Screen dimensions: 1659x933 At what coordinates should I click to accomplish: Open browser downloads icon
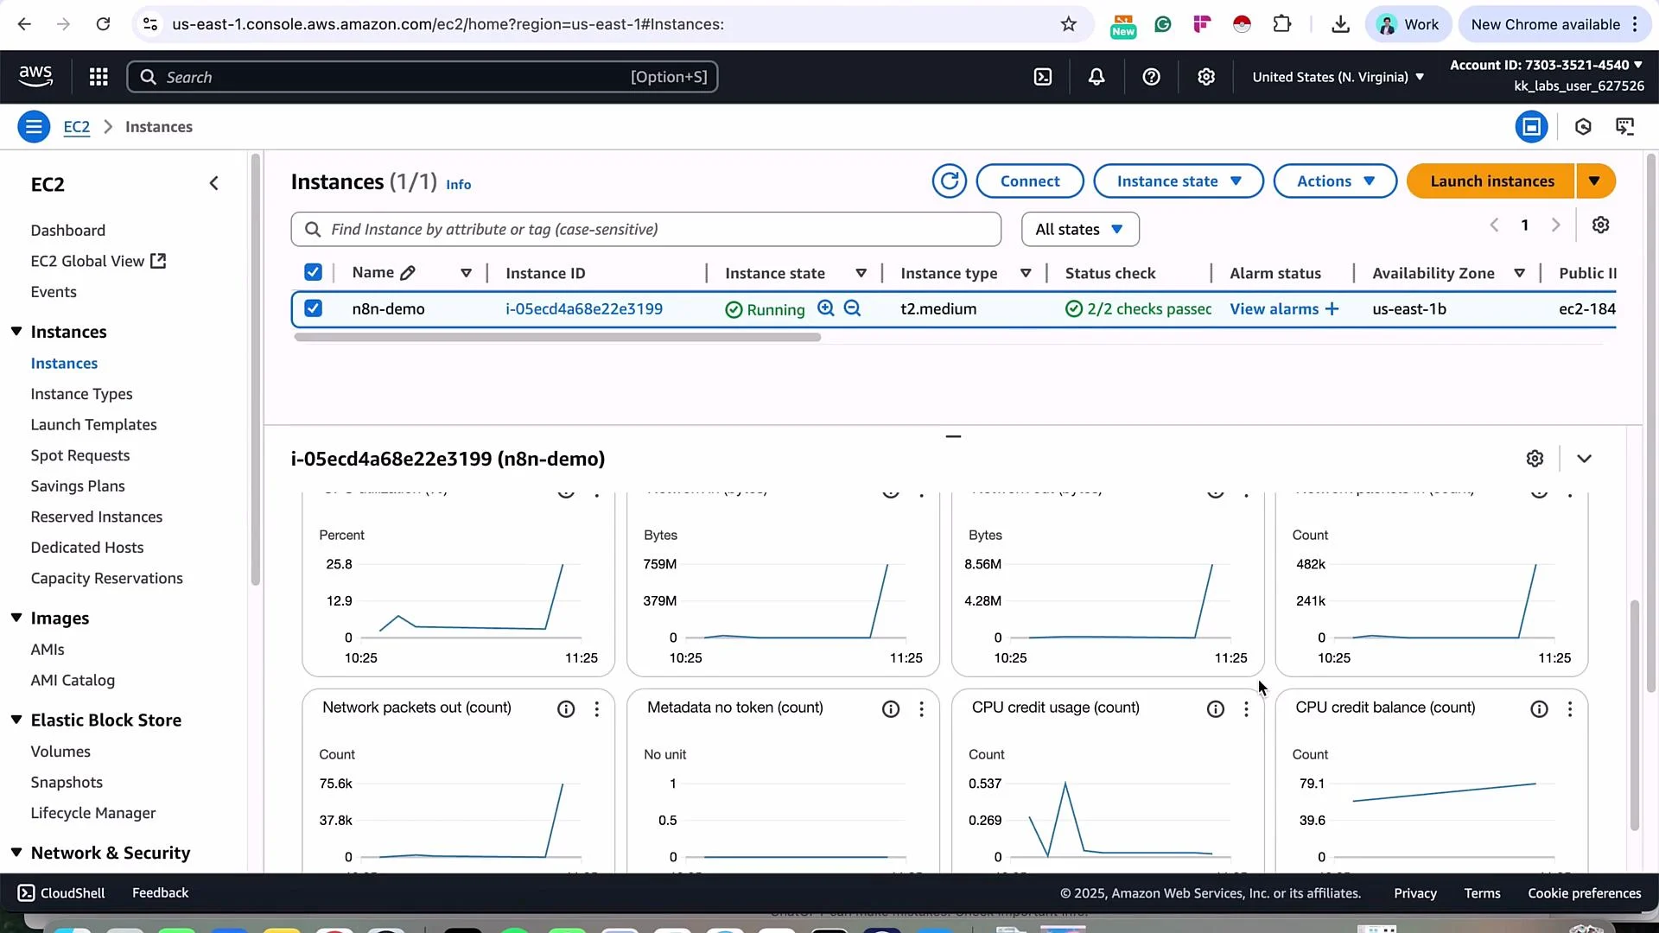pos(1340,24)
